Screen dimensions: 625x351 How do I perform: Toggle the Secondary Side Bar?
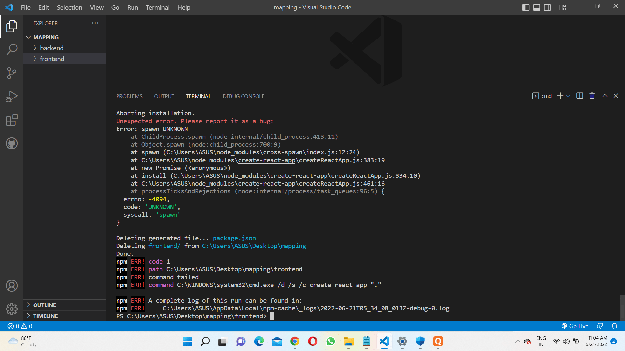coord(547,7)
